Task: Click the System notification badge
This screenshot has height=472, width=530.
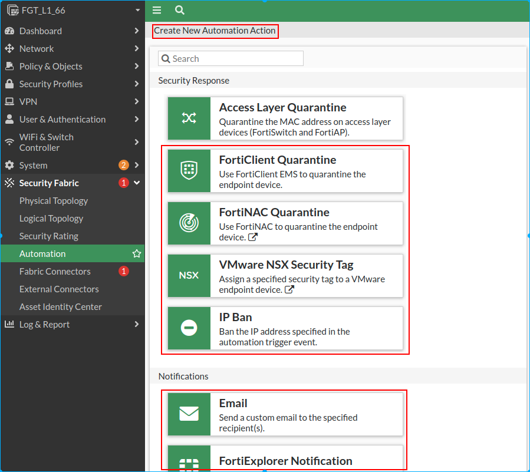Action: click(x=123, y=166)
